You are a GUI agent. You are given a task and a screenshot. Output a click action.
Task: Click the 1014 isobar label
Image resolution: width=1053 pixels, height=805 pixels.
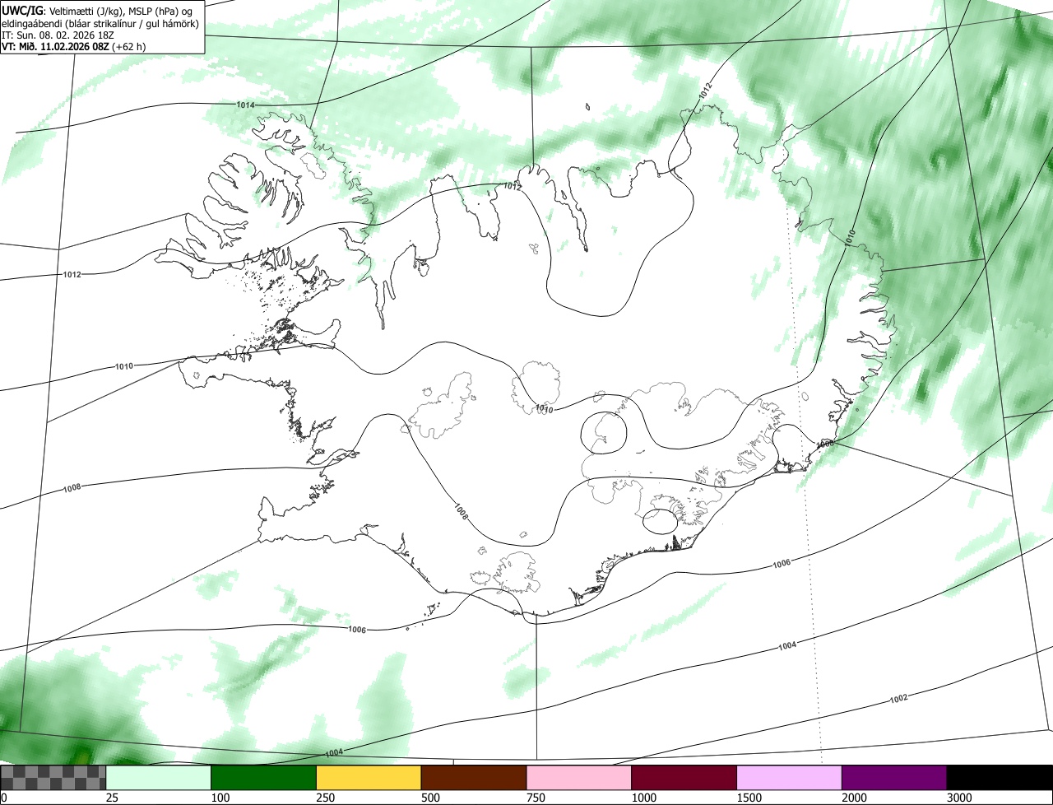tap(245, 105)
